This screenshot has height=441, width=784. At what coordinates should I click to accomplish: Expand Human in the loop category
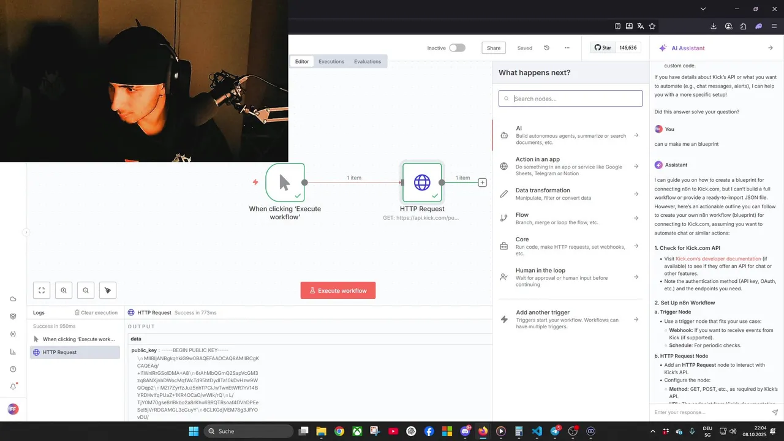pyautogui.click(x=570, y=277)
